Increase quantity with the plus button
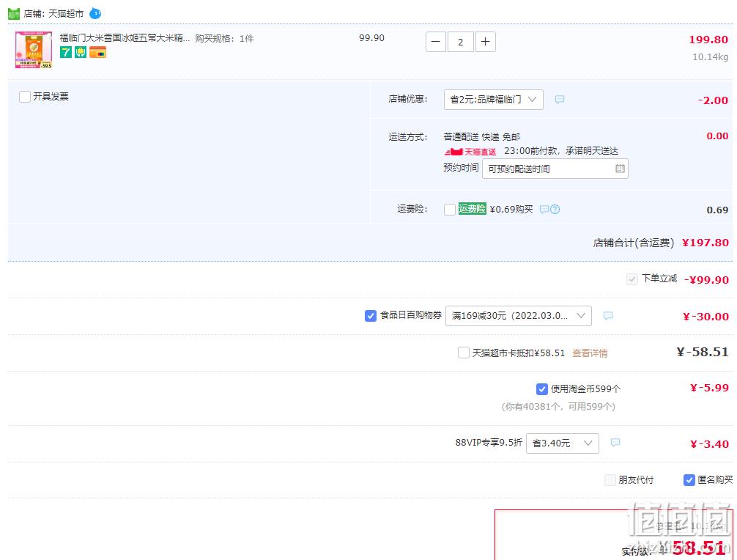Image resolution: width=737 pixels, height=560 pixels. tap(486, 42)
